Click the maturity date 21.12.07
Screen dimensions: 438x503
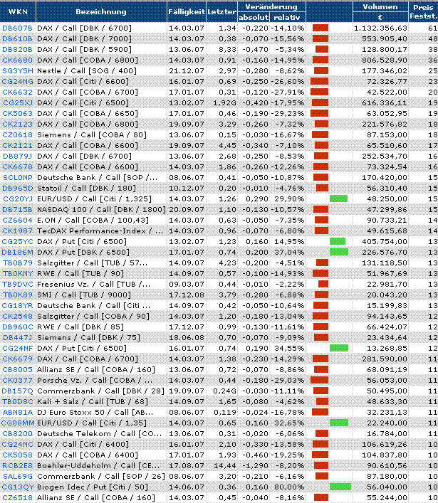(x=187, y=71)
